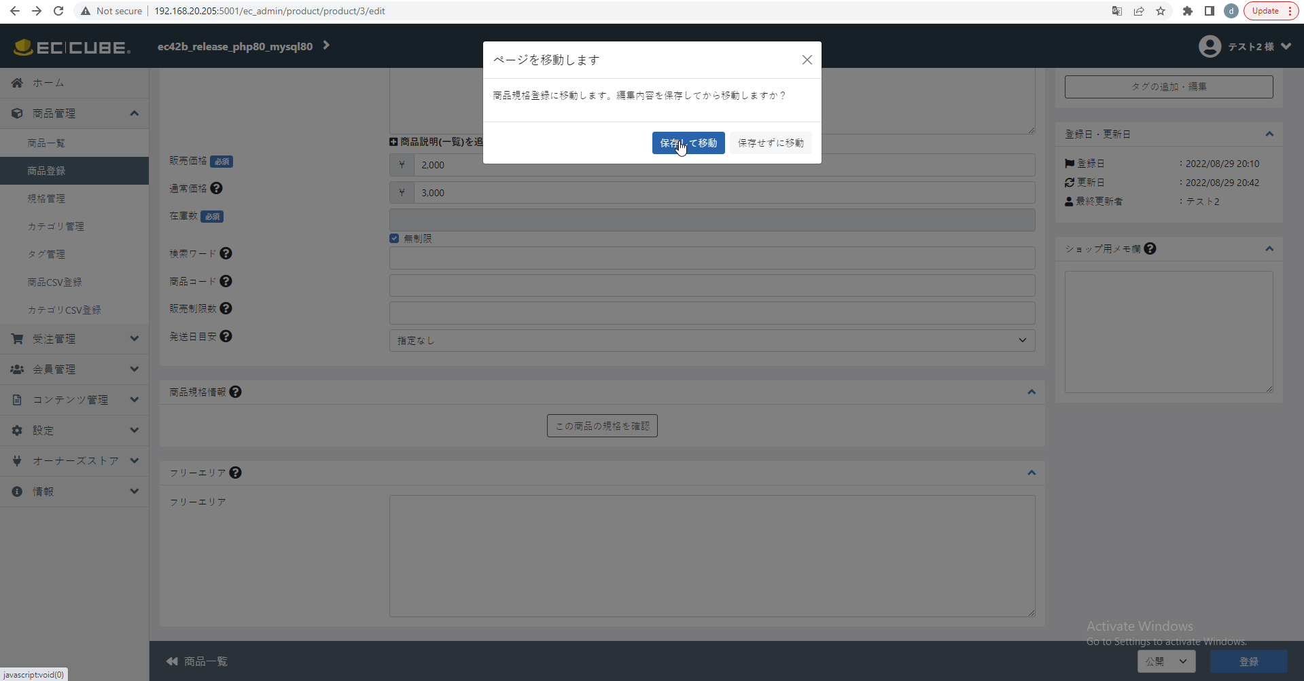Click the help icon beside 通常価格
This screenshot has height=681, width=1304.
pos(217,188)
